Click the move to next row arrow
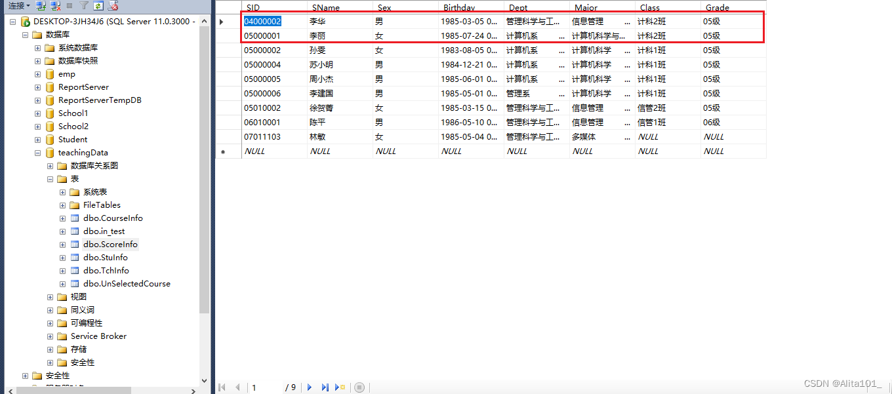 coord(309,387)
